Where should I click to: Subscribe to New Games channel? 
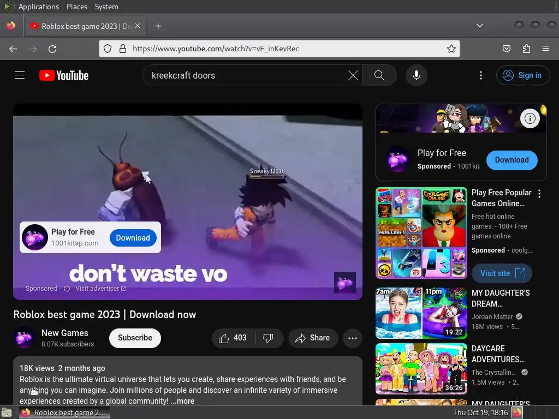point(135,338)
